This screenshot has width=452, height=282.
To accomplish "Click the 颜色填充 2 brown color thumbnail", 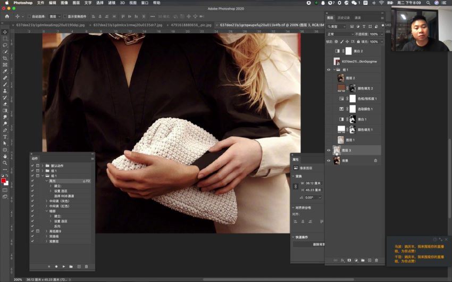I will pyautogui.click(x=341, y=88).
